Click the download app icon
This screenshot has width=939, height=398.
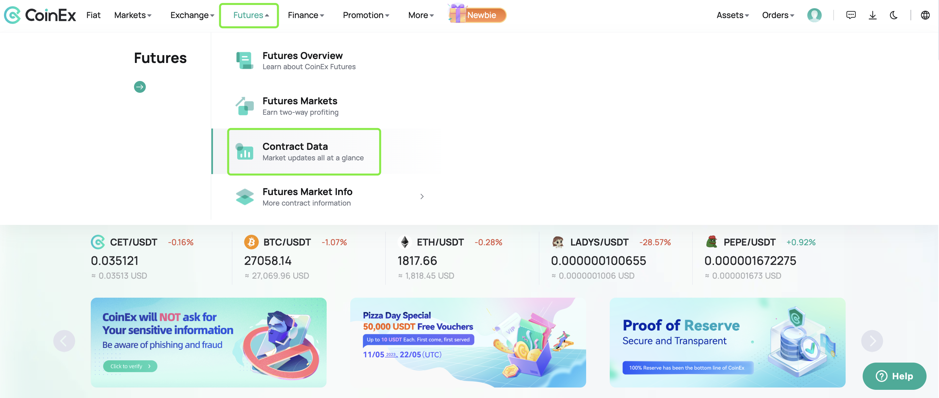872,15
